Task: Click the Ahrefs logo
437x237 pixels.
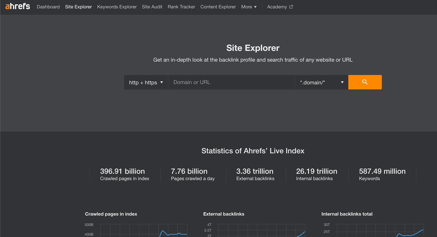Action: click(18, 6)
